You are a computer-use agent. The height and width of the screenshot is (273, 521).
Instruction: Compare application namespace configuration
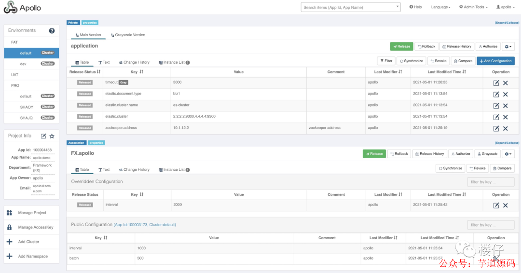pos(463,61)
